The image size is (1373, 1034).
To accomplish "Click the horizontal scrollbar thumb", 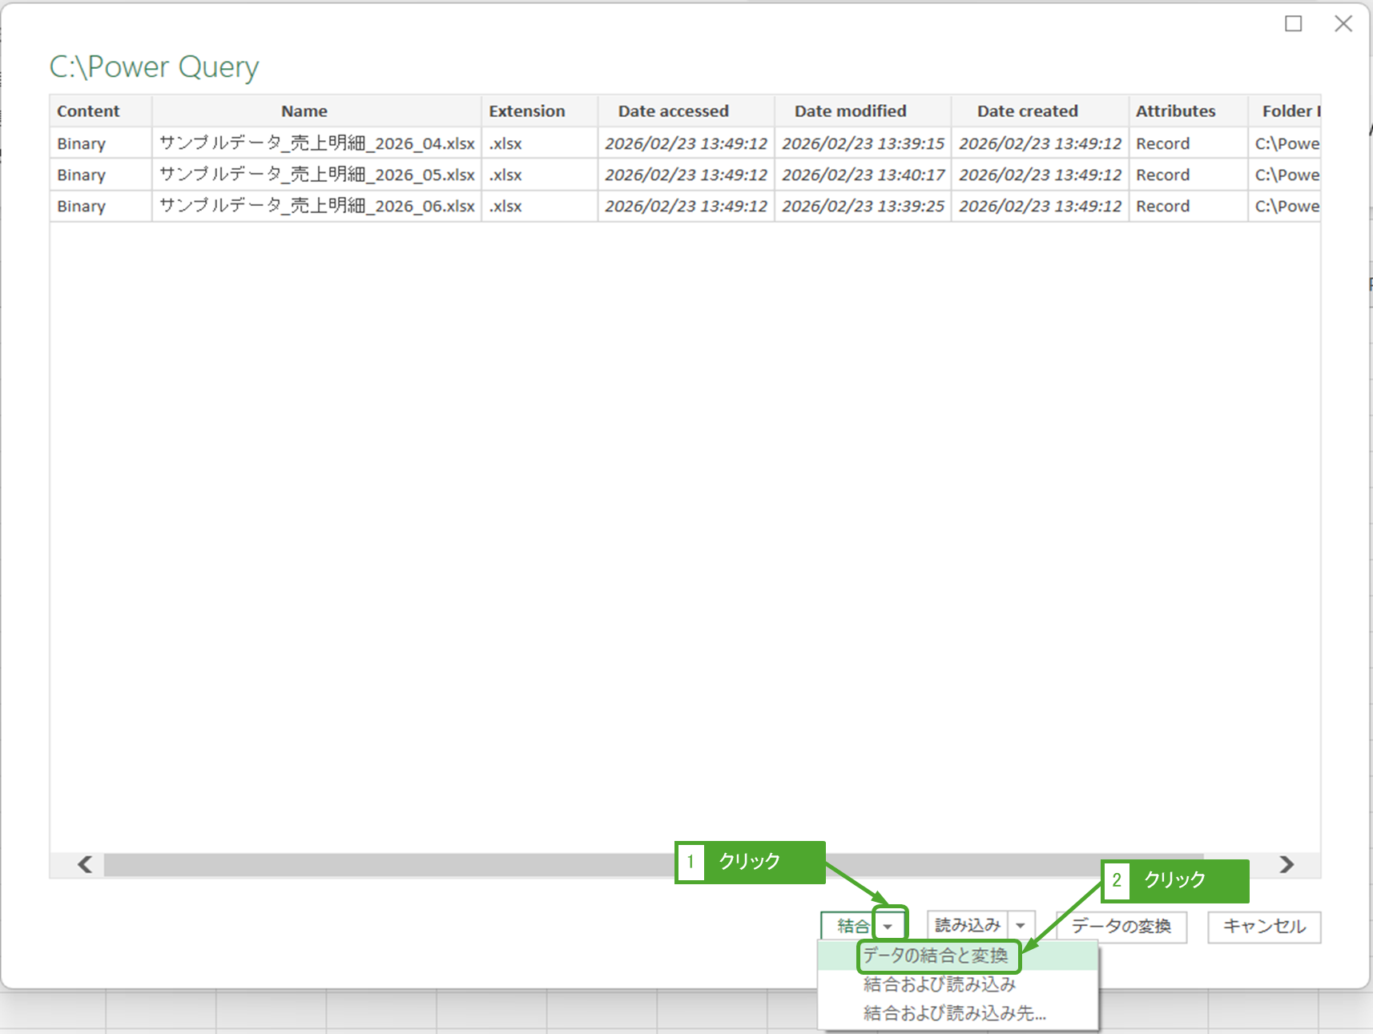I will [385, 865].
